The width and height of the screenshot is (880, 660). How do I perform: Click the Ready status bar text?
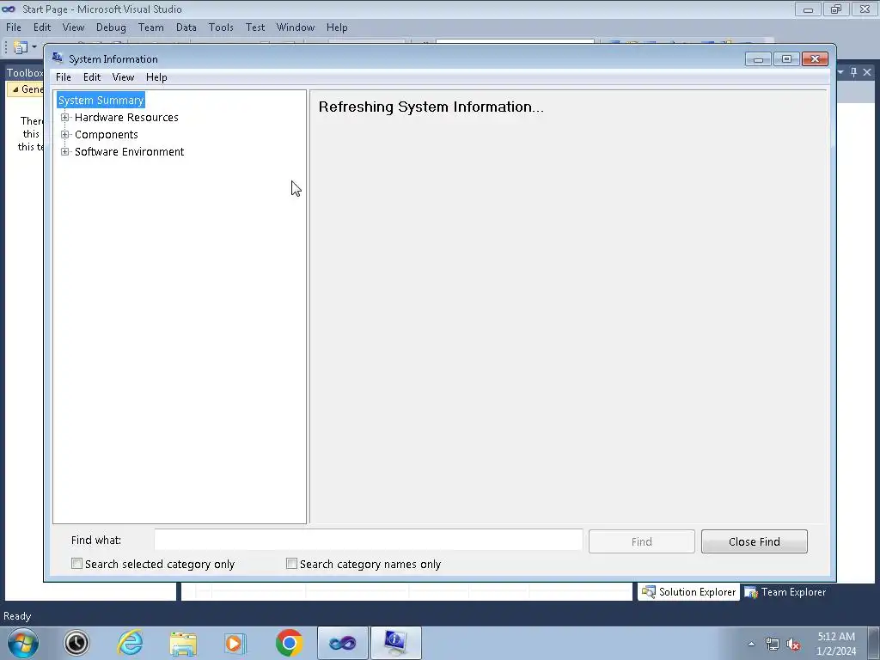(17, 616)
